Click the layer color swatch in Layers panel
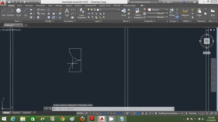 (98, 10)
